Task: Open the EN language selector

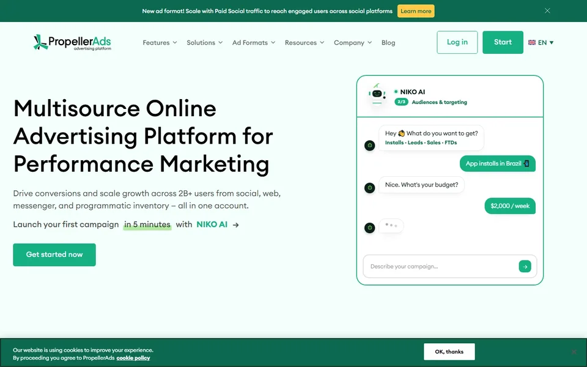Action: (546, 42)
